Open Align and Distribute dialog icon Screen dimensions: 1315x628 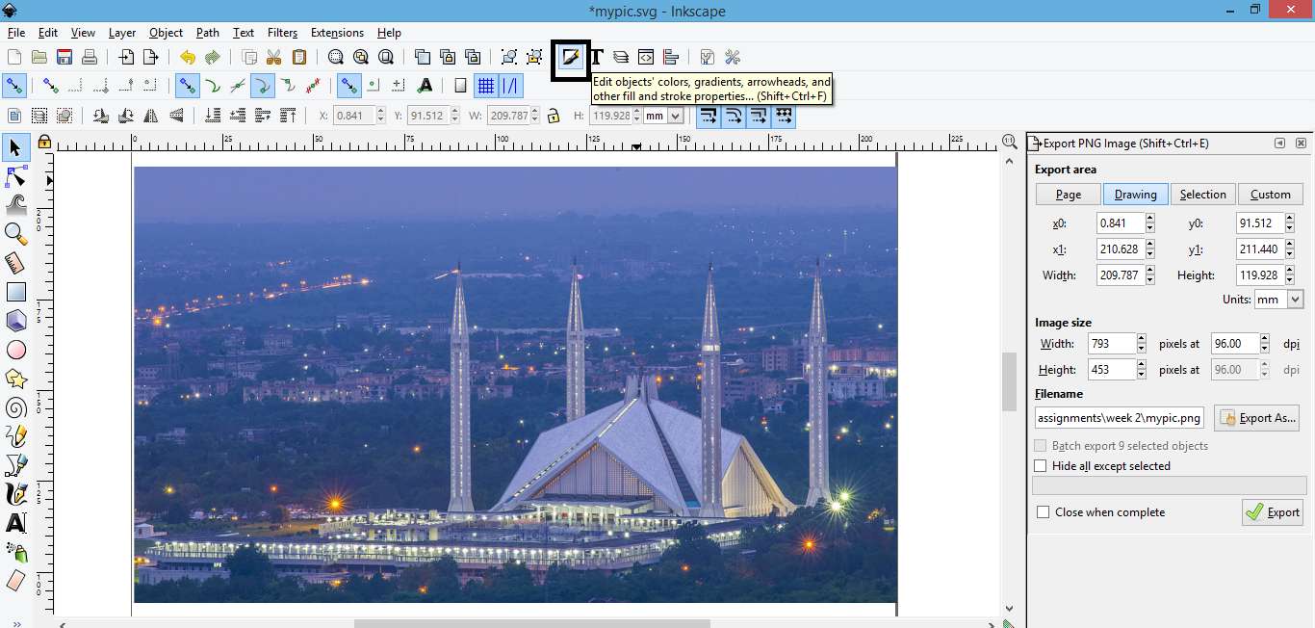click(671, 58)
